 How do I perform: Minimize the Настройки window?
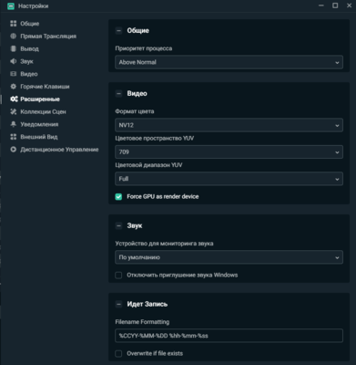pyautogui.click(x=321, y=5)
